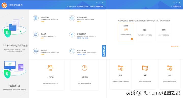This screenshot has width=183, height=98.
Task: Choose the 恢复 card label
Action: (145, 75)
